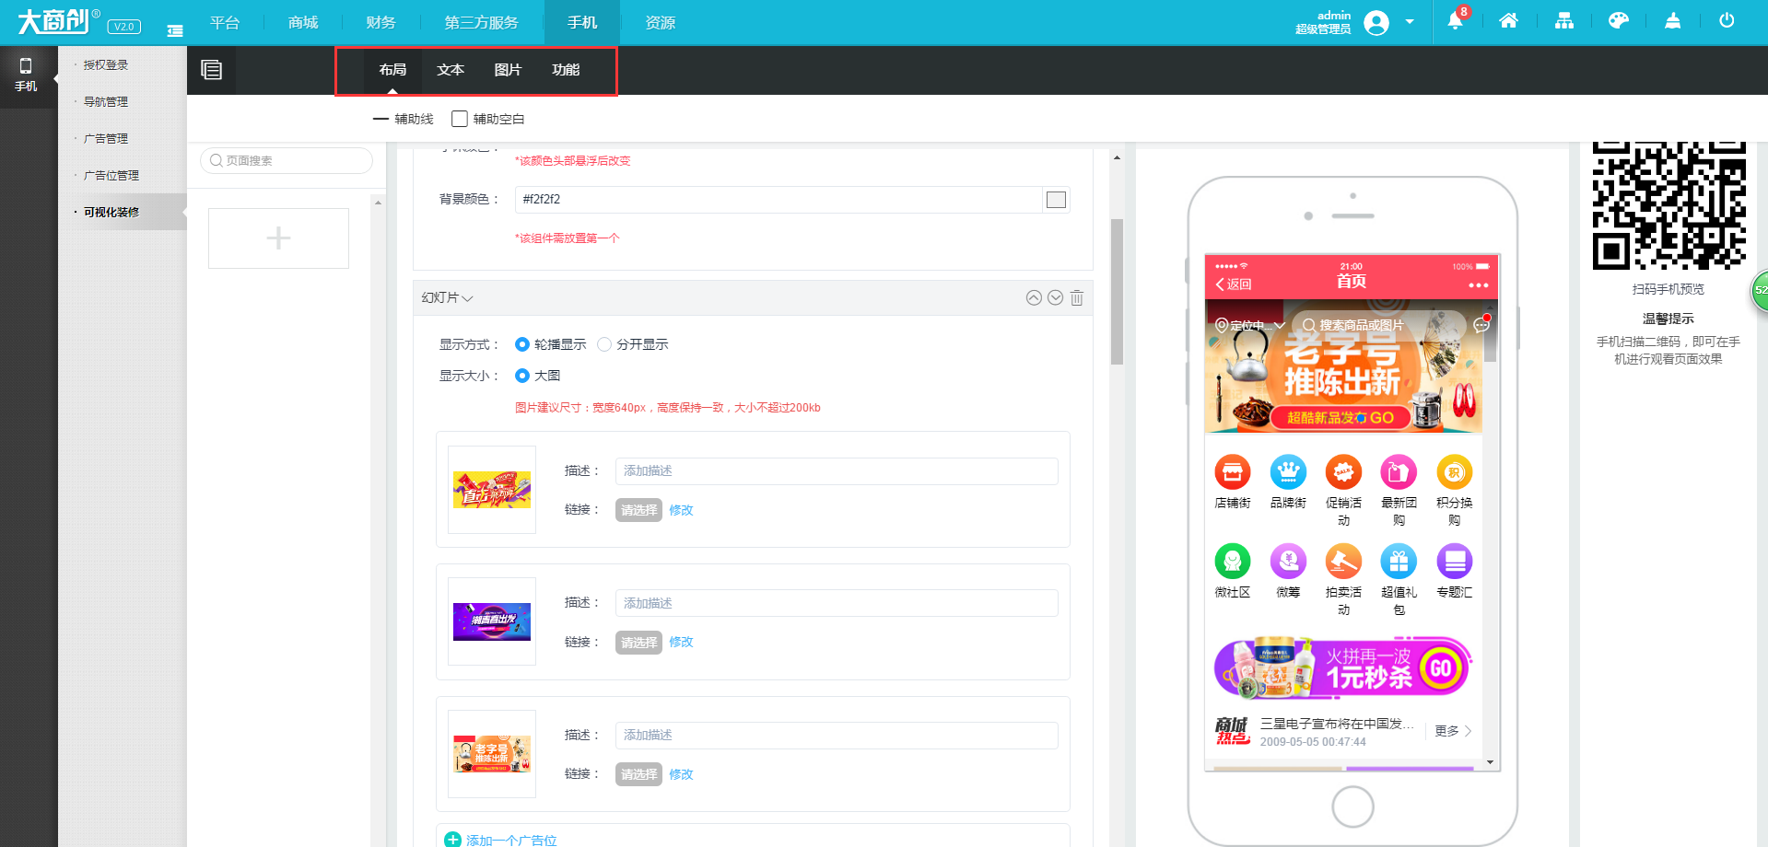Click the page list icon in dark toolbar
The width and height of the screenshot is (1768, 847).
[x=212, y=70]
